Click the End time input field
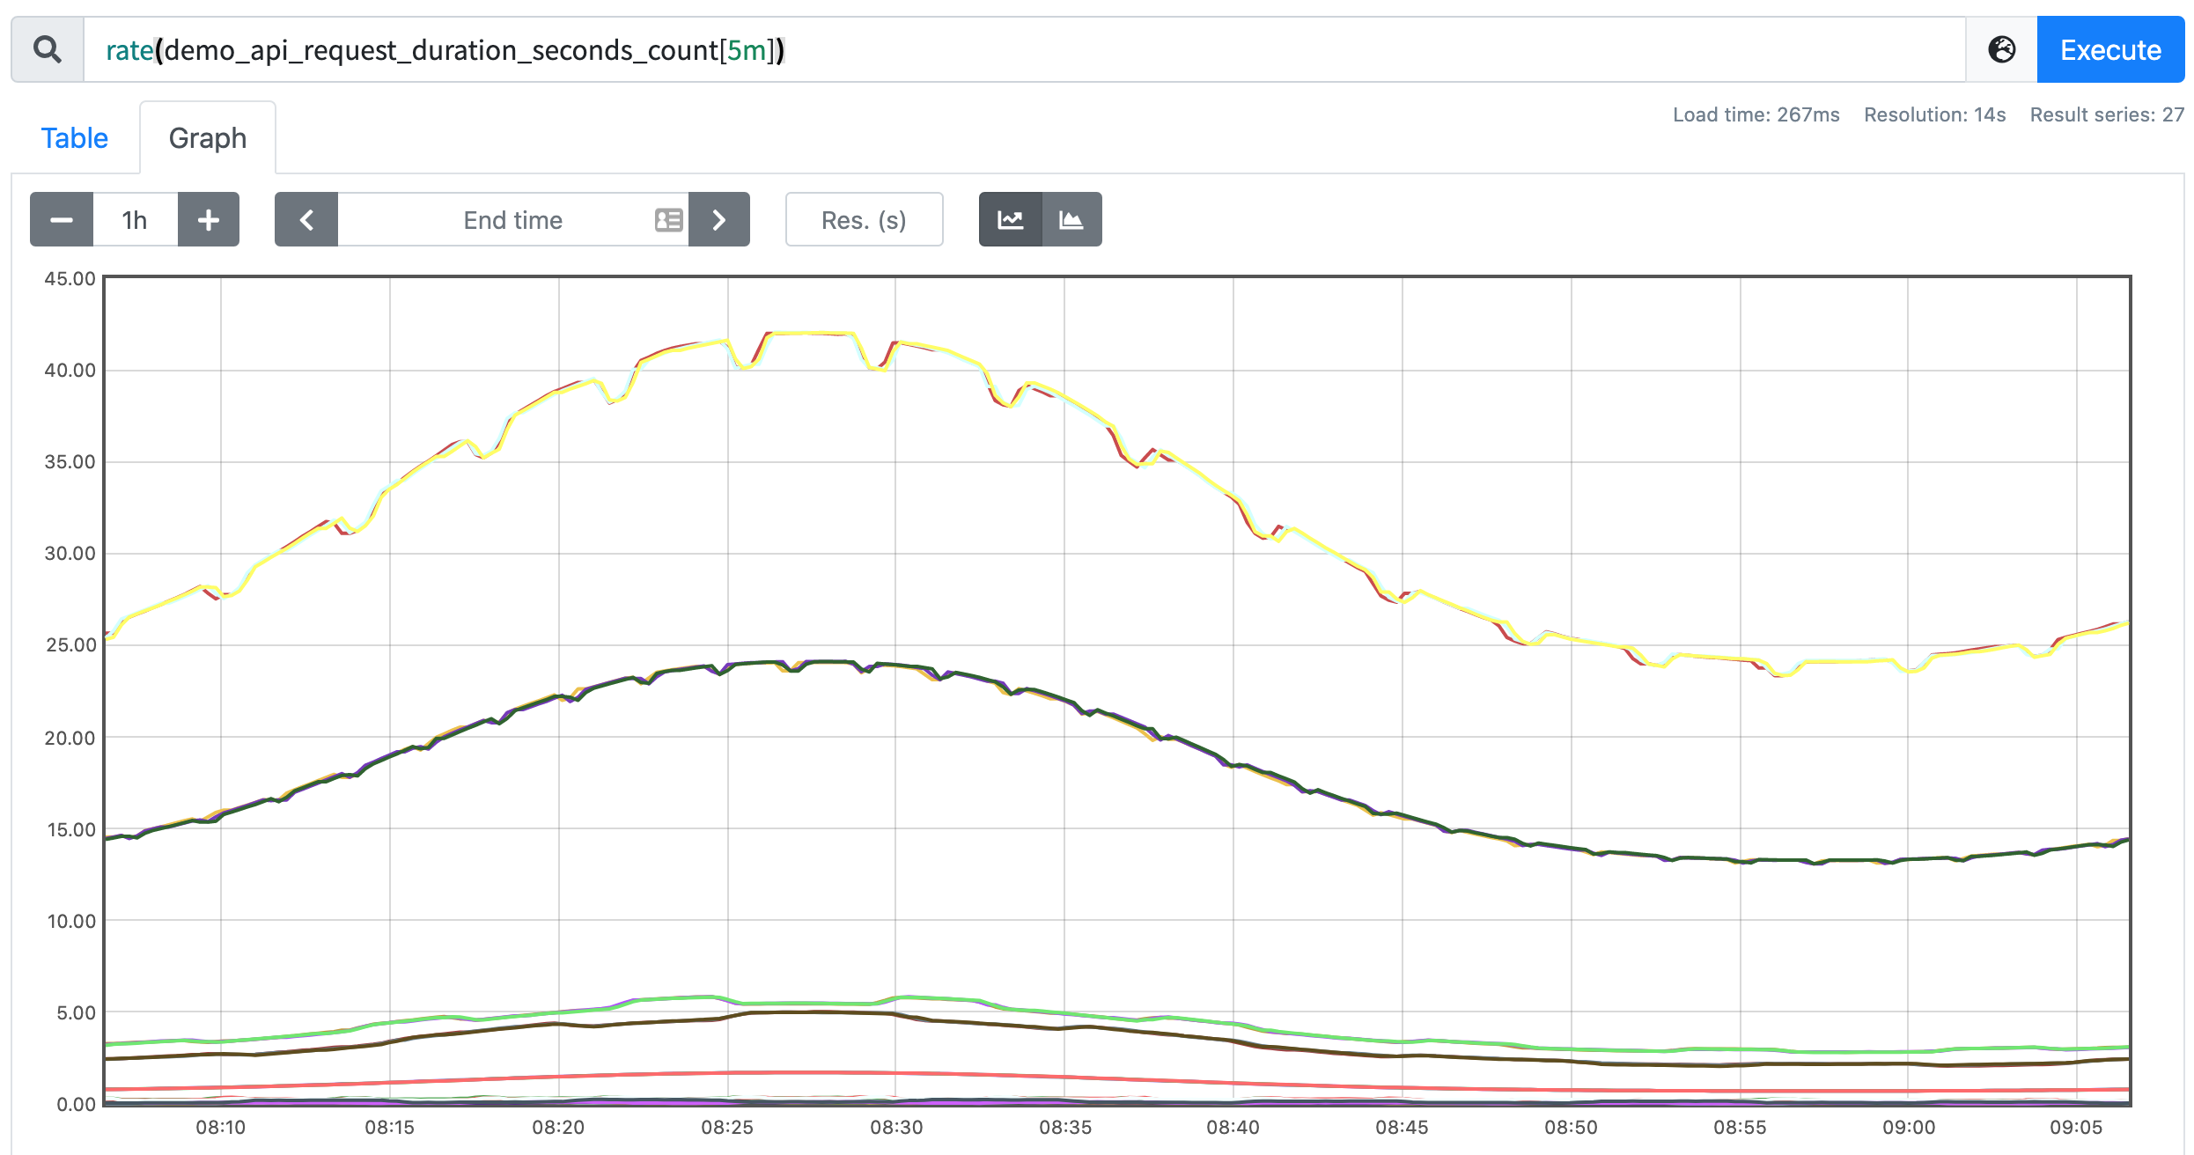Image resolution: width=2194 pixels, height=1155 pixels. tap(513, 220)
